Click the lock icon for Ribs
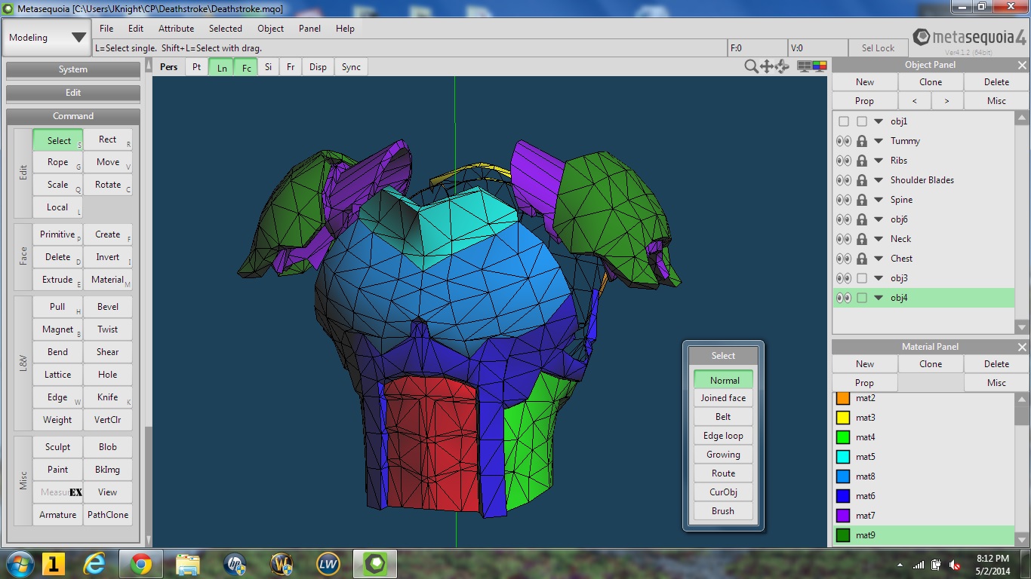The height and width of the screenshot is (579, 1031). pyautogui.click(x=862, y=161)
